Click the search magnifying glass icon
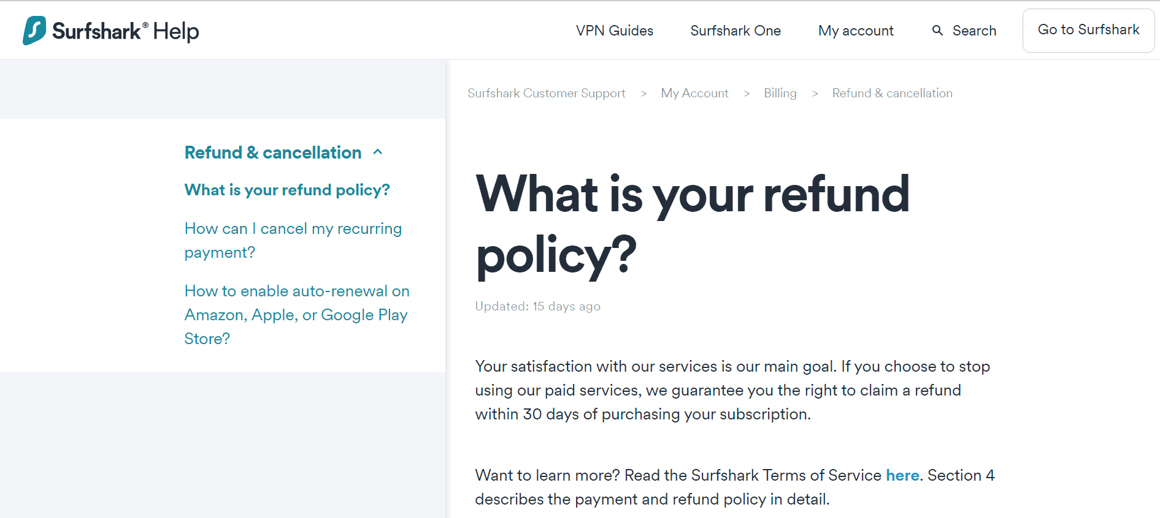The height and width of the screenshot is (518, 1160). click(x=937, y=31)
